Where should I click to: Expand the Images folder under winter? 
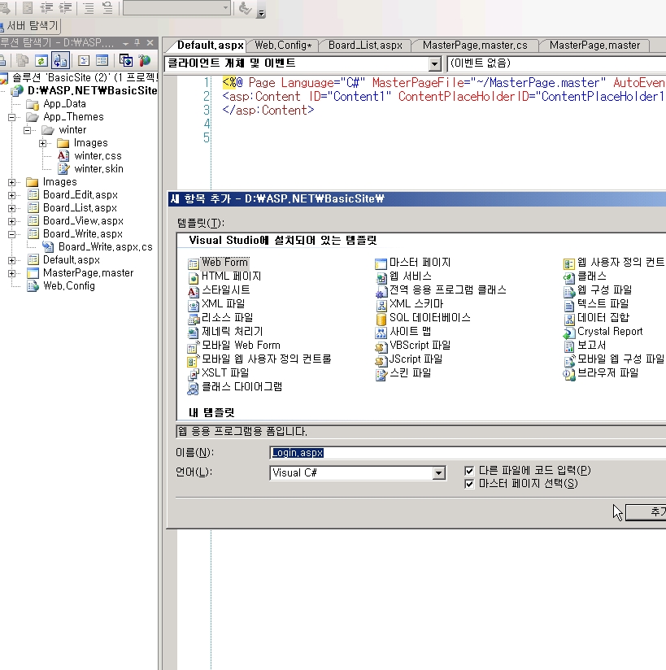[43, 143]
